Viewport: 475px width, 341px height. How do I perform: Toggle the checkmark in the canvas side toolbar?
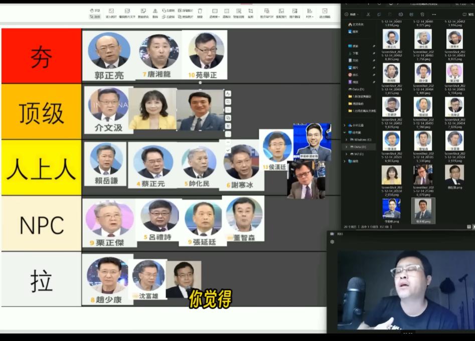click(228, 150)
